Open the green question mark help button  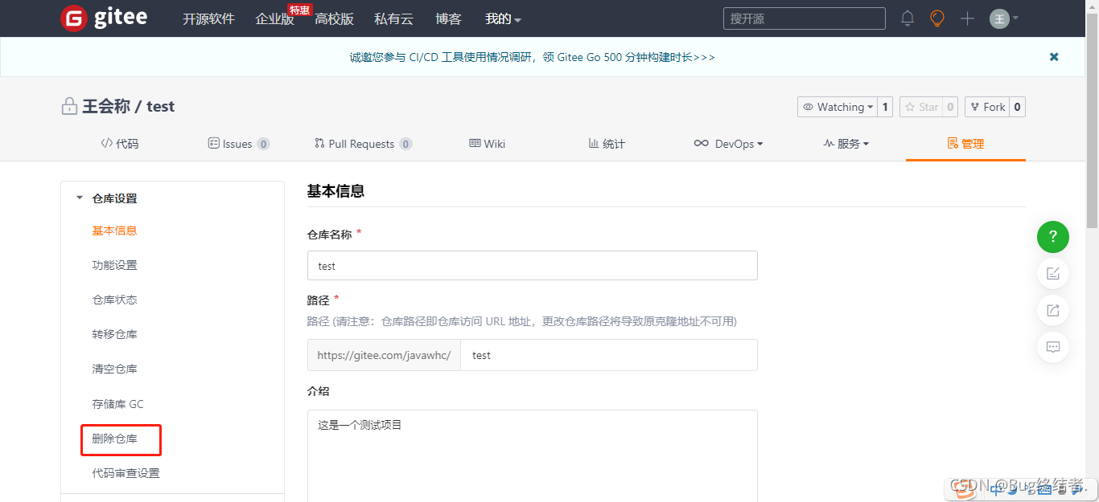tap(1053, 237)
